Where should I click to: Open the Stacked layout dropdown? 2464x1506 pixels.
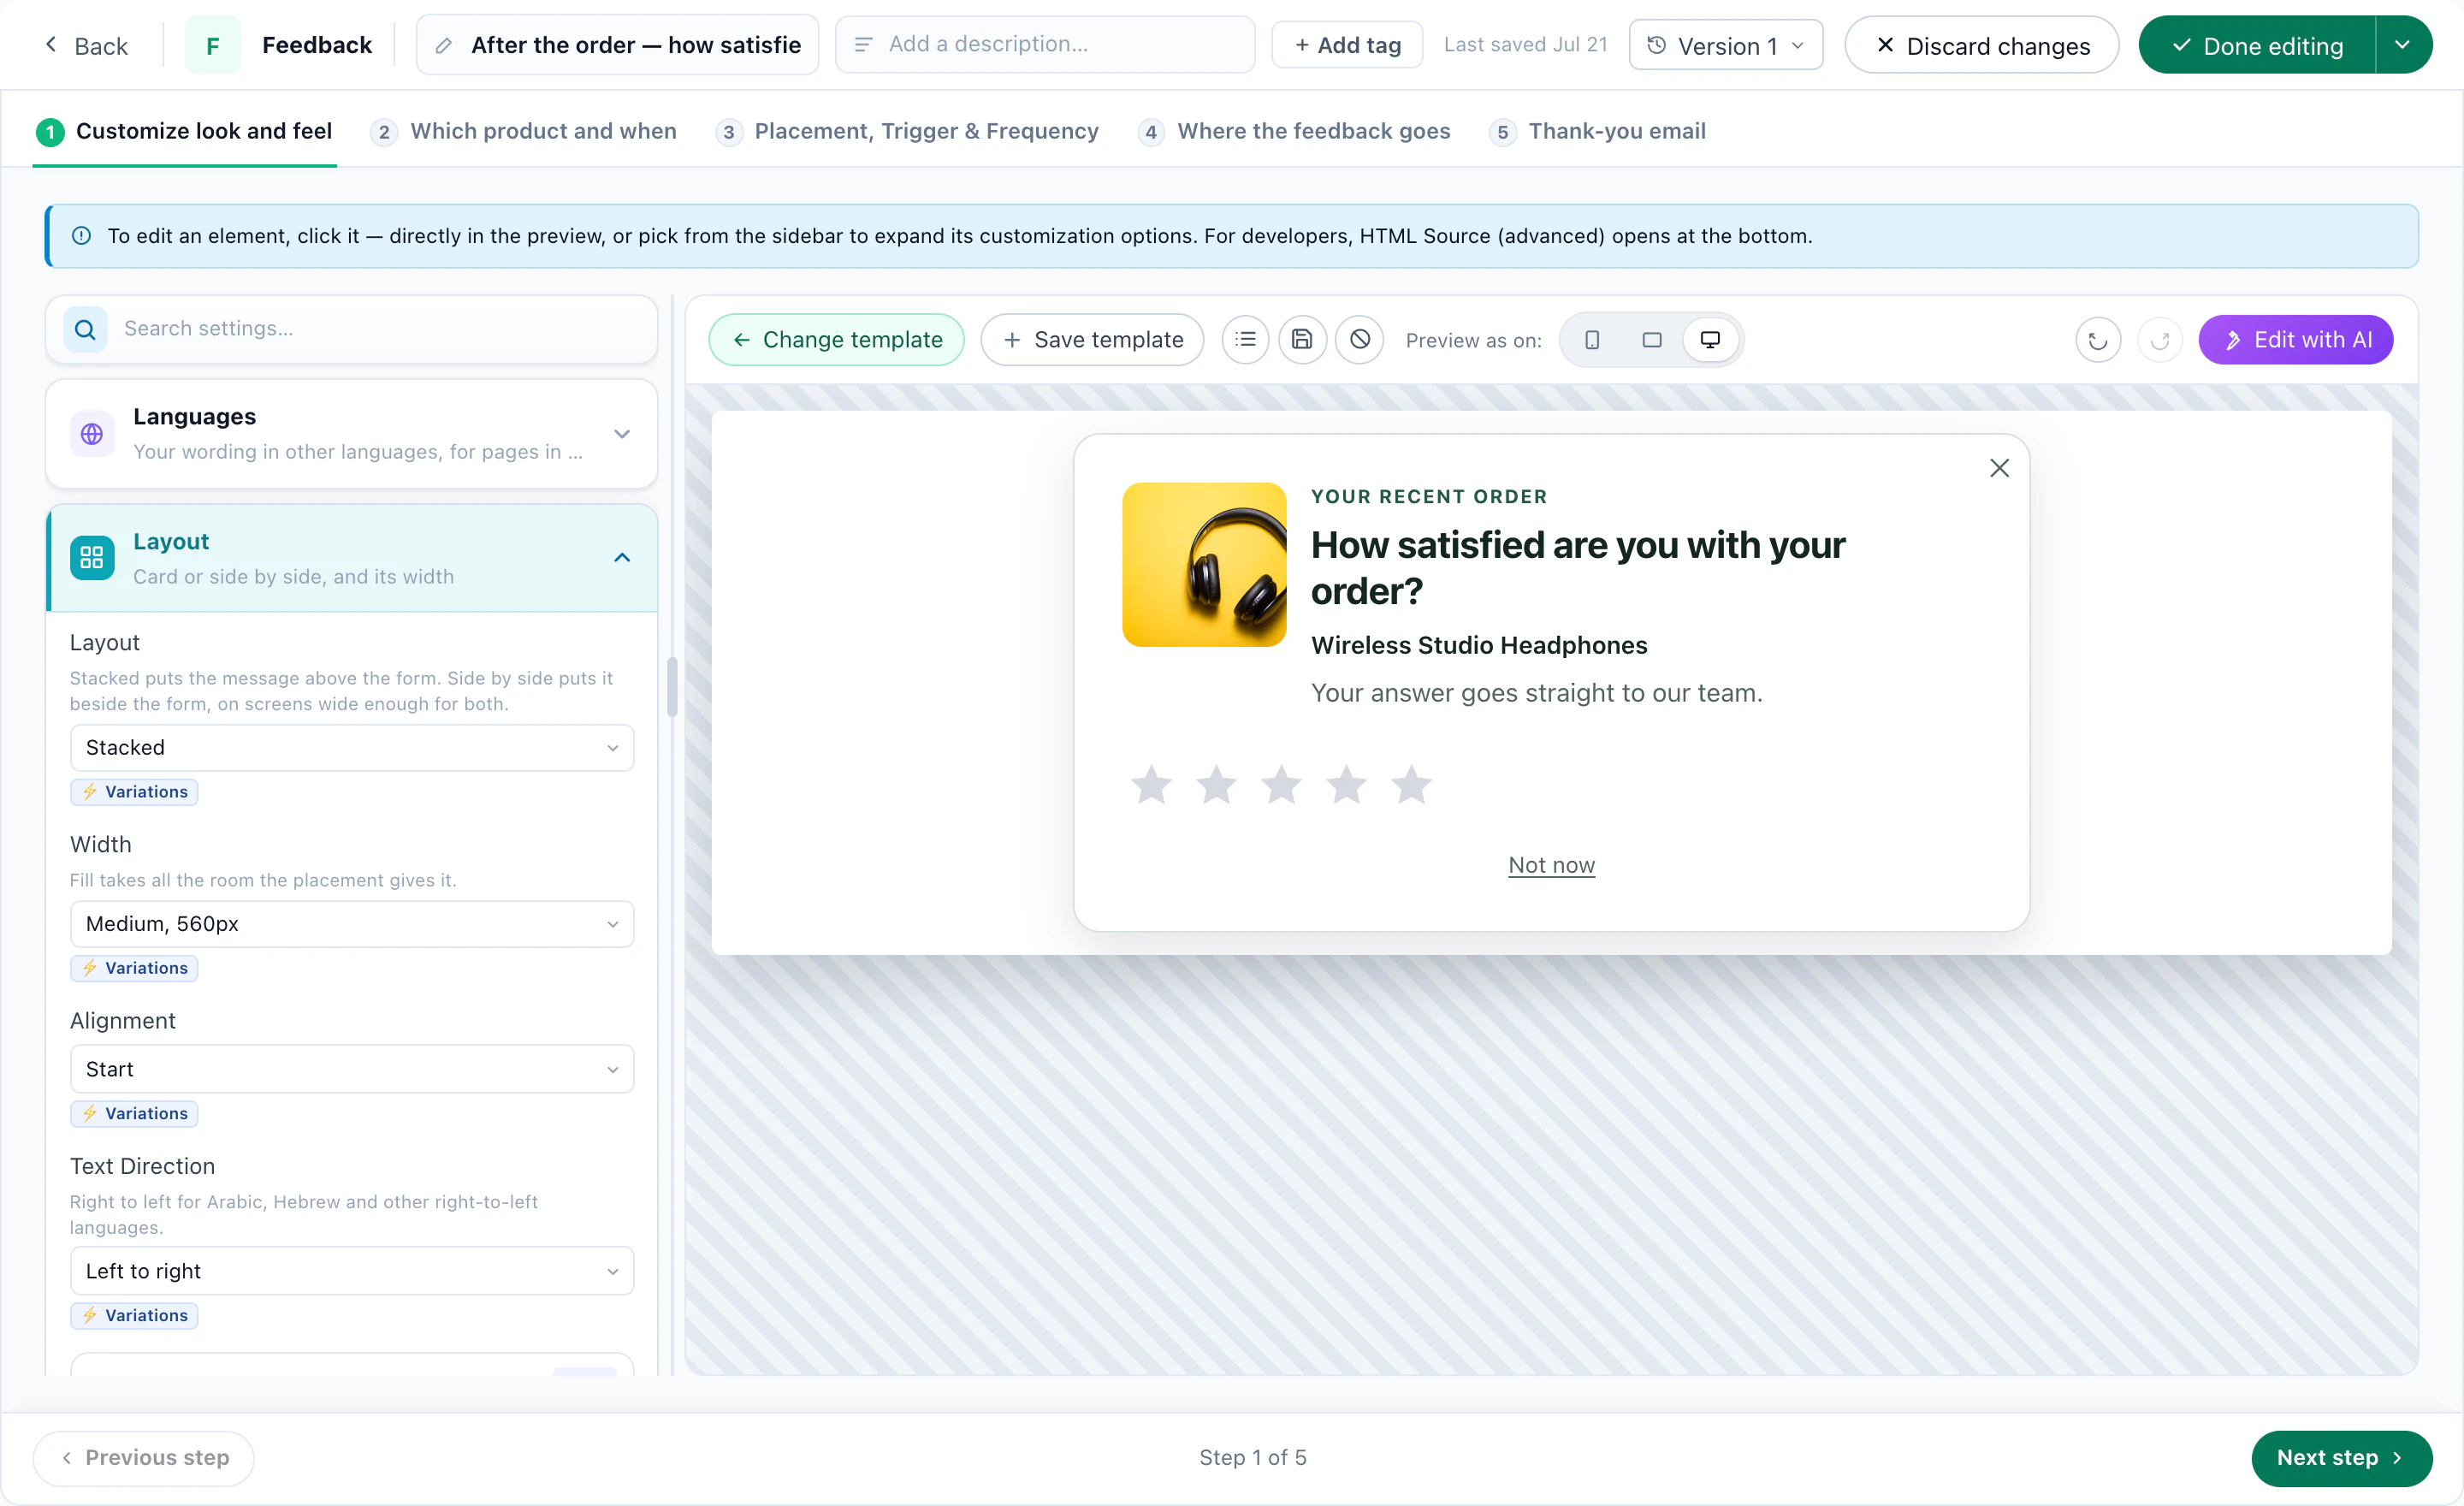point(352,748)
